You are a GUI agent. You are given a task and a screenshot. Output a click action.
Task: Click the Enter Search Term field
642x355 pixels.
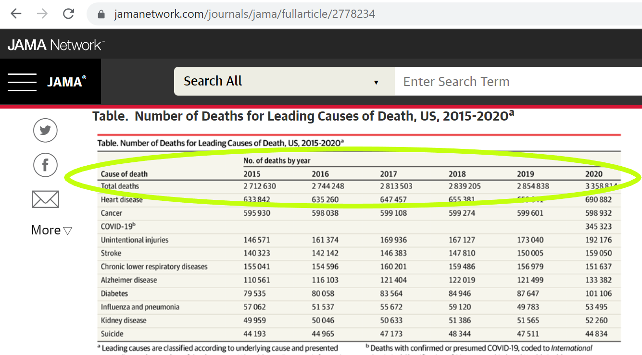point(517,82)
